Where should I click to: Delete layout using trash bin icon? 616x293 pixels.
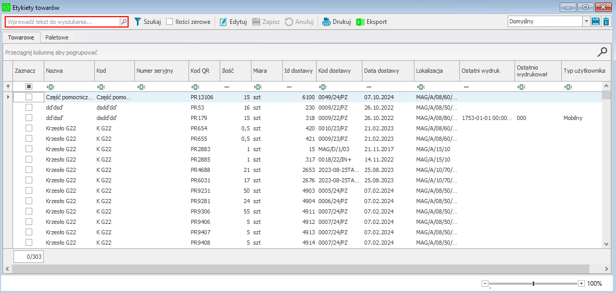click(606, 21)
